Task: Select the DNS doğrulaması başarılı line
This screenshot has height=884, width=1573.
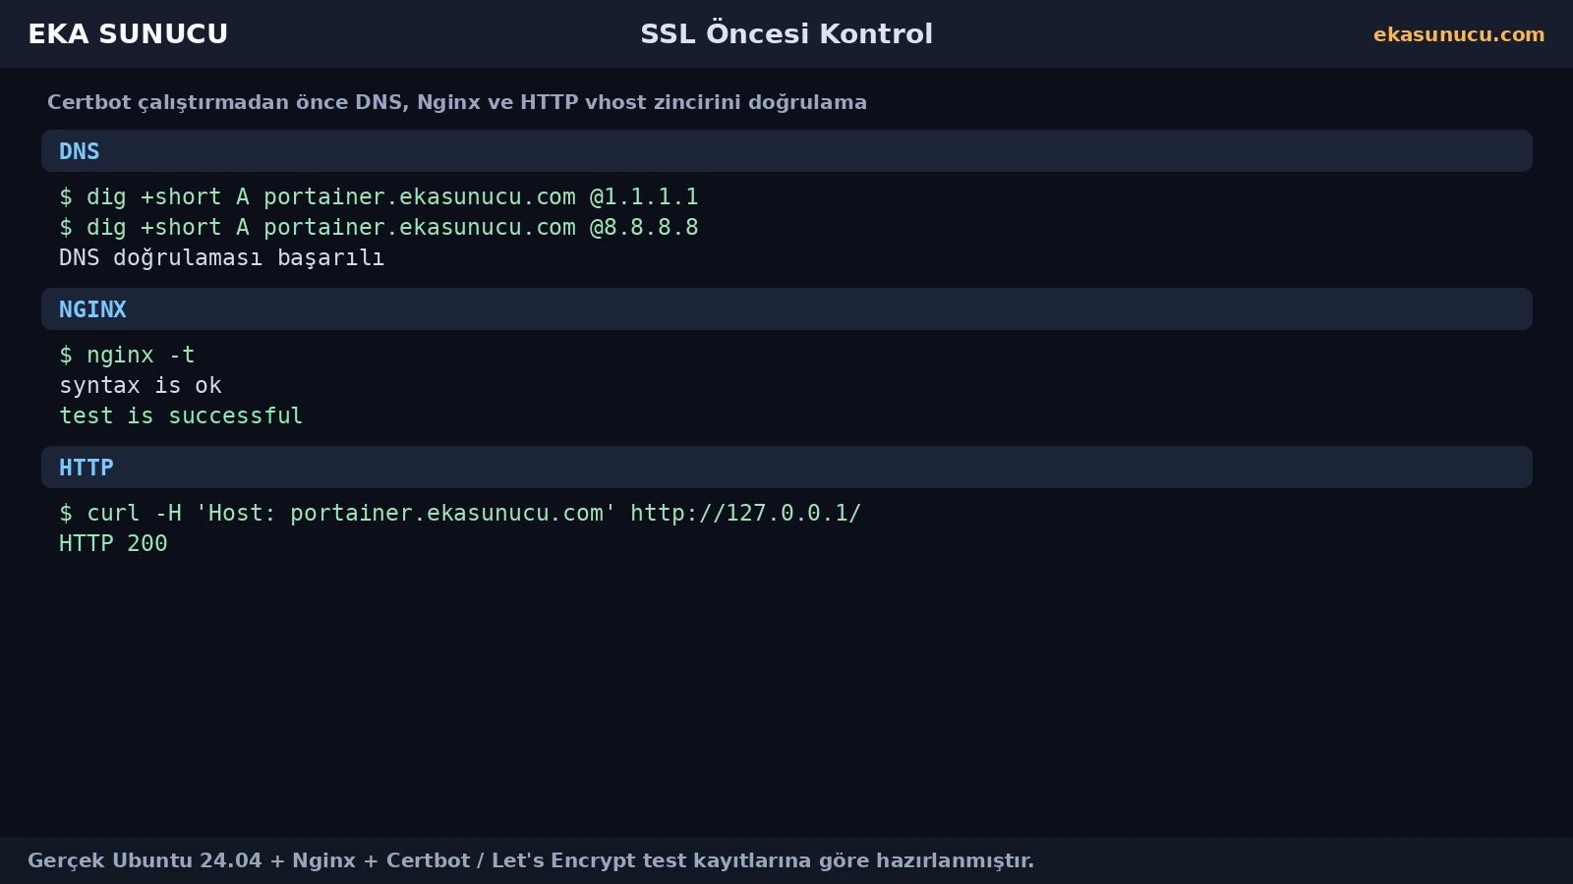Action: click(x=221, y=257)
